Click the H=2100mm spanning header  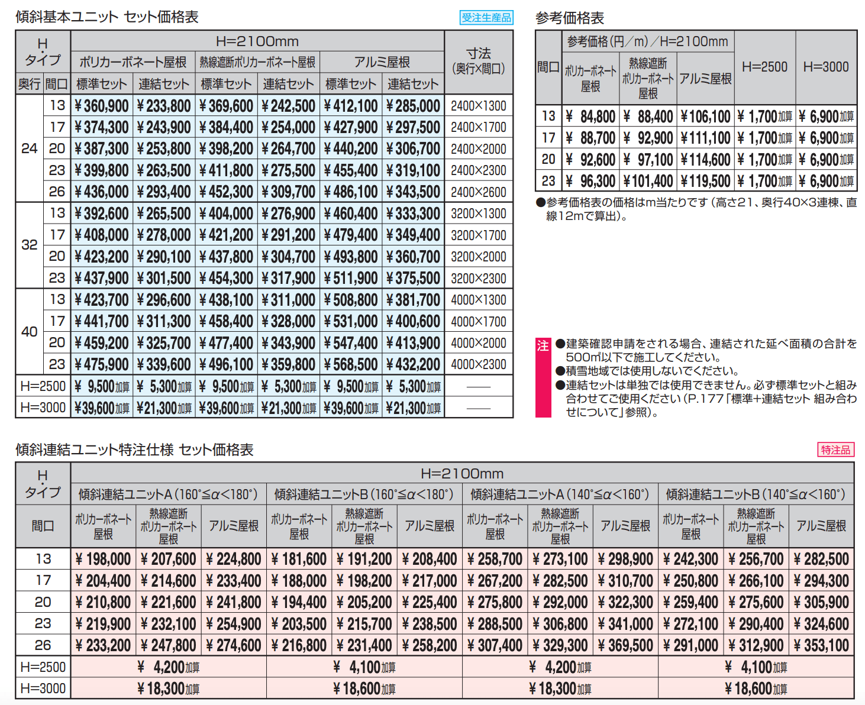pos(257,41)
